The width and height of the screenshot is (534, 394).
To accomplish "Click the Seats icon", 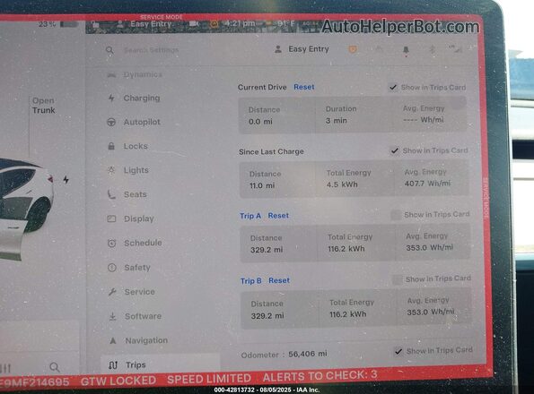I will 111,194.
